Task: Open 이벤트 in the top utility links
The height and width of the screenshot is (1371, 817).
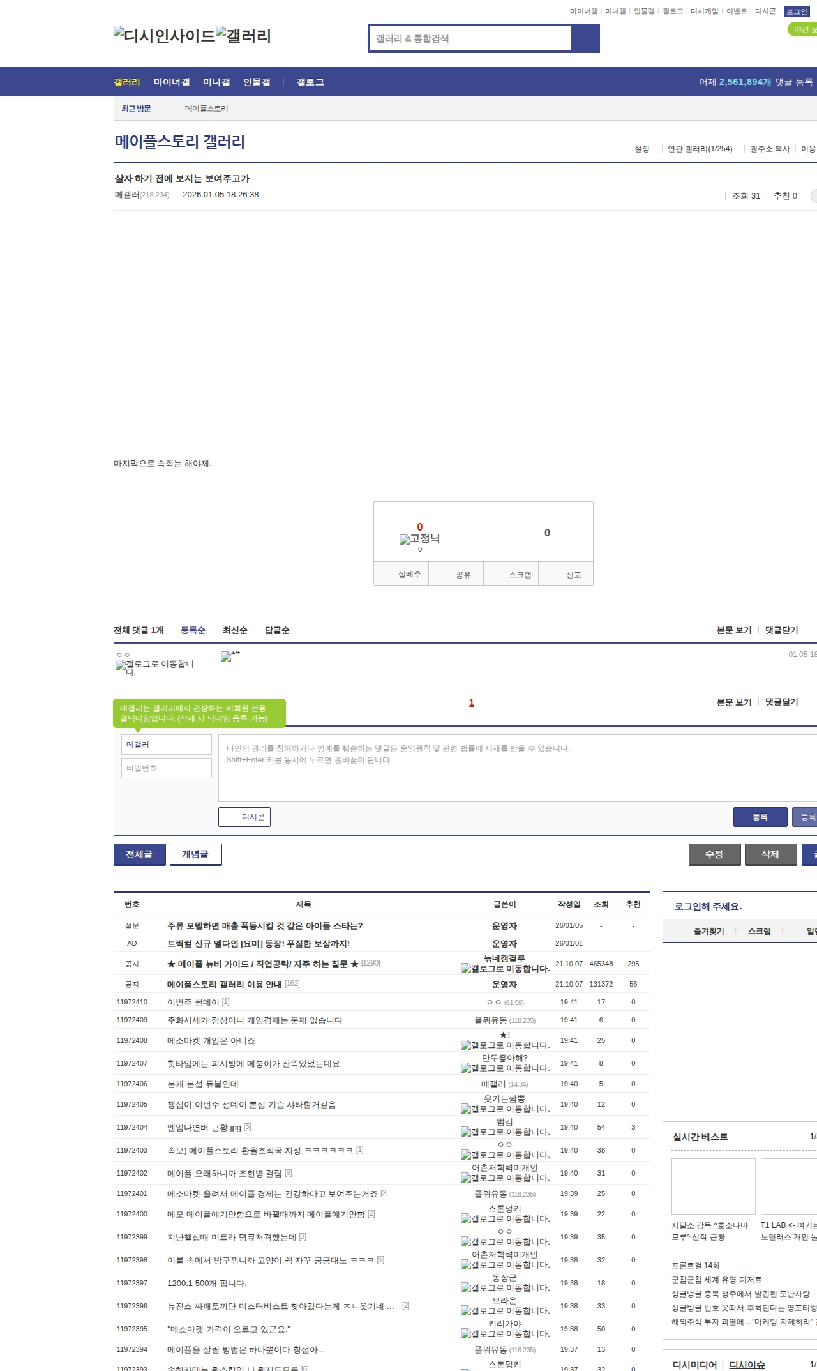Action: click(x=737, y=11)
